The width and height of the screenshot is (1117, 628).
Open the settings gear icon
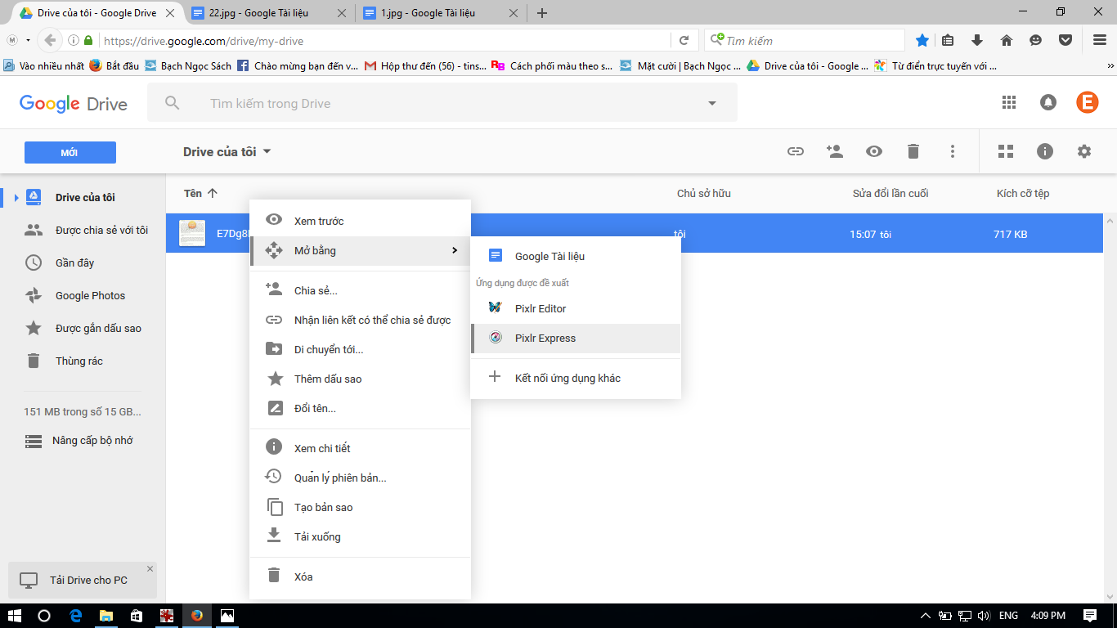[x=1084, y=151]
